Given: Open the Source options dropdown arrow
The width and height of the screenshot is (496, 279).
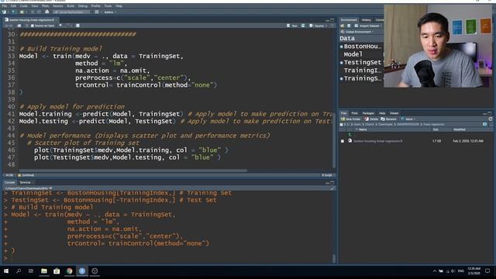Looking at the screenshot, I should (x=326, y=26).
